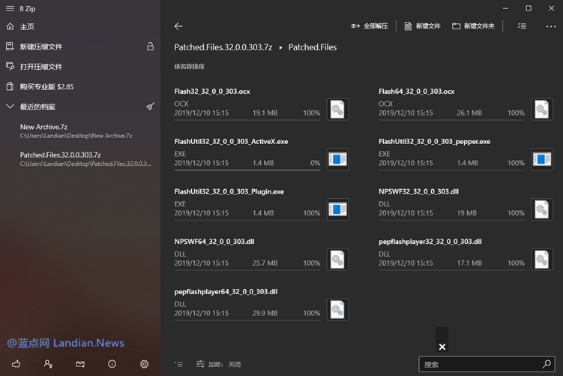This screenshot has height=376, width=563.
Task: Clear recent archives with the broom icon
Action: point(151,107)
